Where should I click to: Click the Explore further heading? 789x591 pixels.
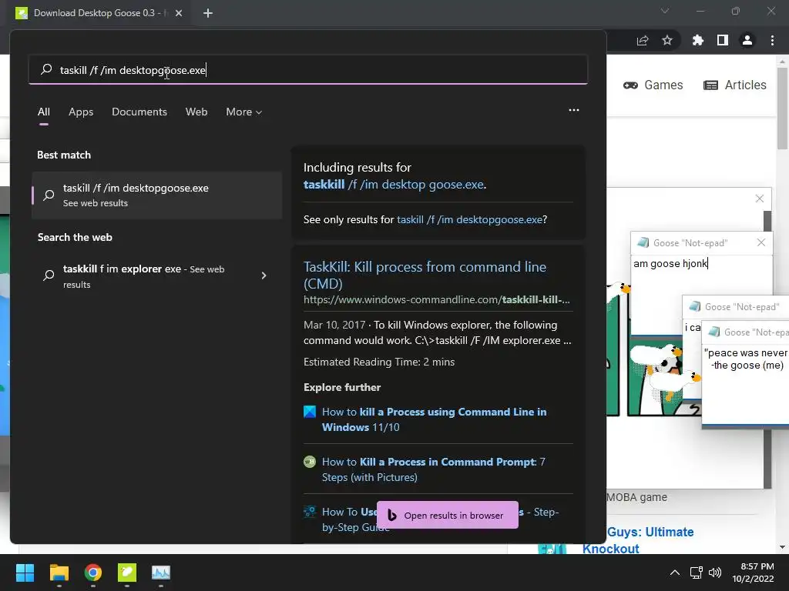pos(342,387)
